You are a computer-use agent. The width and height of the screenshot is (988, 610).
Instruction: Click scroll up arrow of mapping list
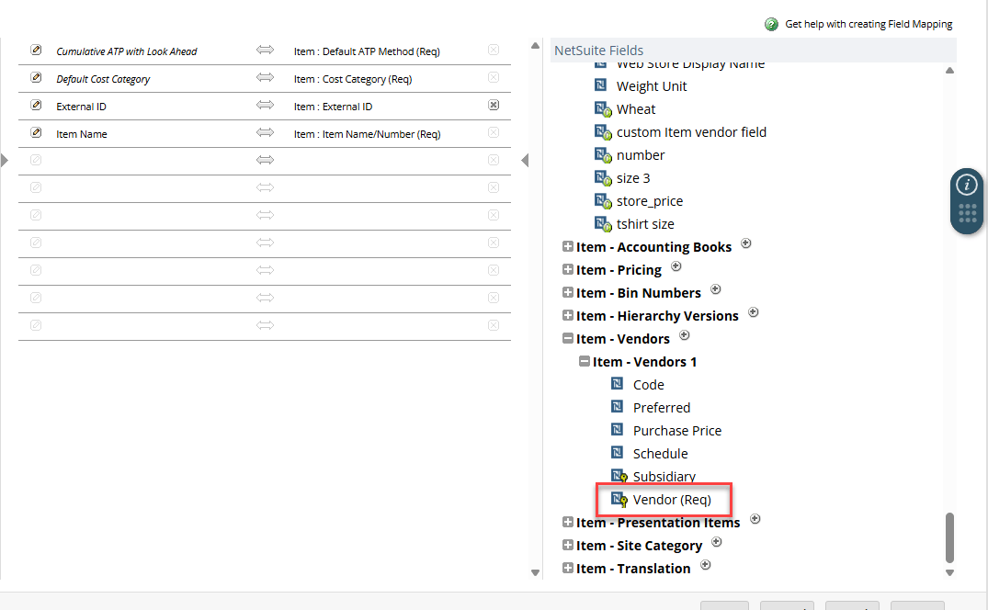click(535, 45)
